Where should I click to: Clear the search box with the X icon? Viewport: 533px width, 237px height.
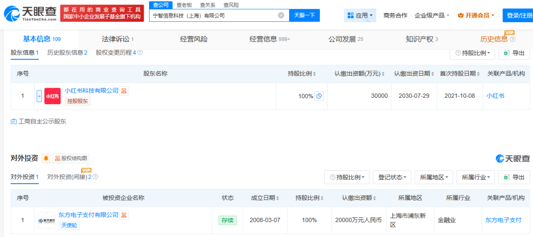pyautogui.click(x=281, y=15)
